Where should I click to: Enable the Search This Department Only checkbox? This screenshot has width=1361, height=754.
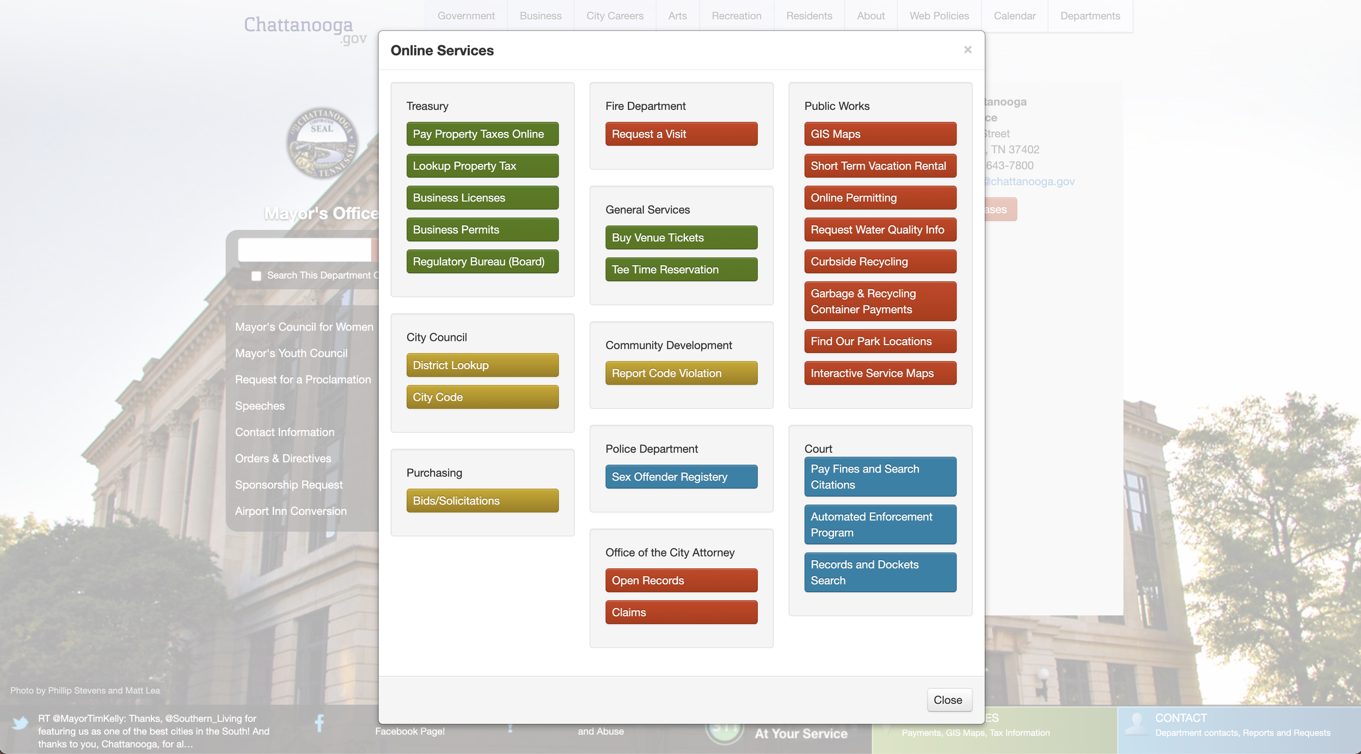click(256, 276)
